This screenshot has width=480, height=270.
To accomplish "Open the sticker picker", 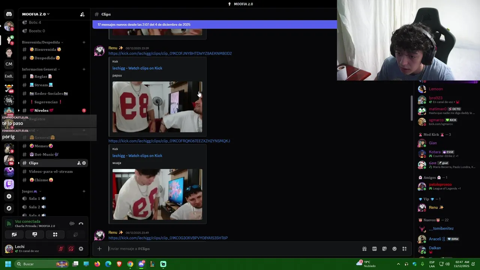I will 384,249.
